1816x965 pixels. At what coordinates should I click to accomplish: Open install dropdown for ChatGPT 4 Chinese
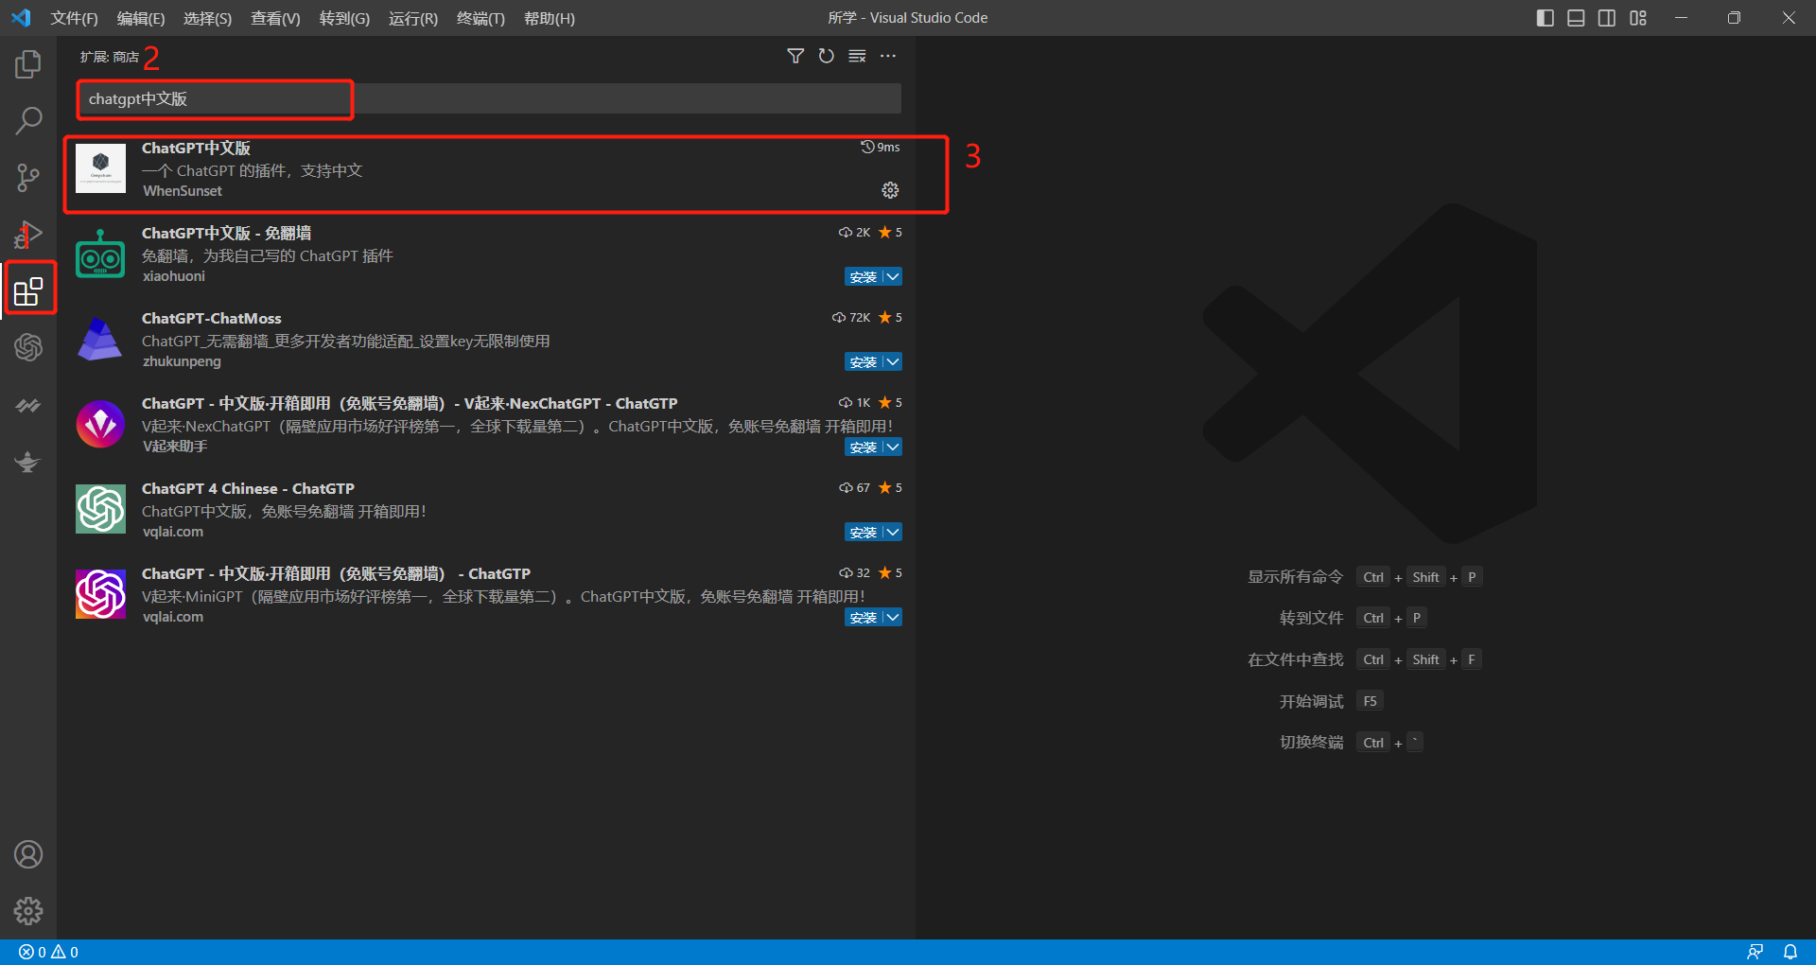(893, 532)
